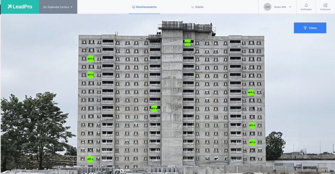This screenshot has width=335, height=174.
Task: Click the LeadPro logo
Action: point(20,7)
